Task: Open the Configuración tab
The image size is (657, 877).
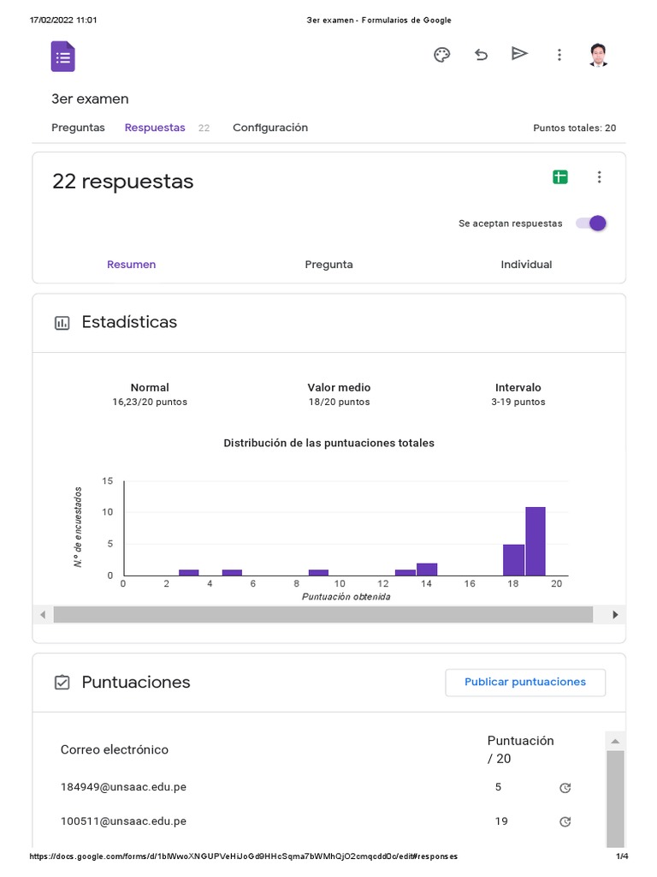Action: (270, 128)
